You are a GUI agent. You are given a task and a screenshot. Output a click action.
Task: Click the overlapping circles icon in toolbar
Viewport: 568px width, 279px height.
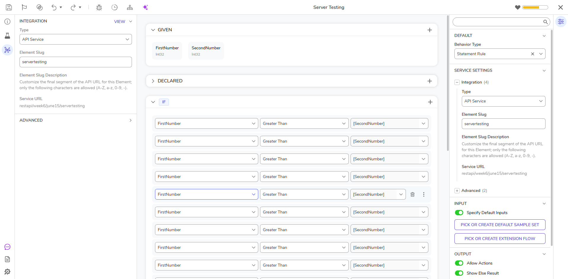40,7
